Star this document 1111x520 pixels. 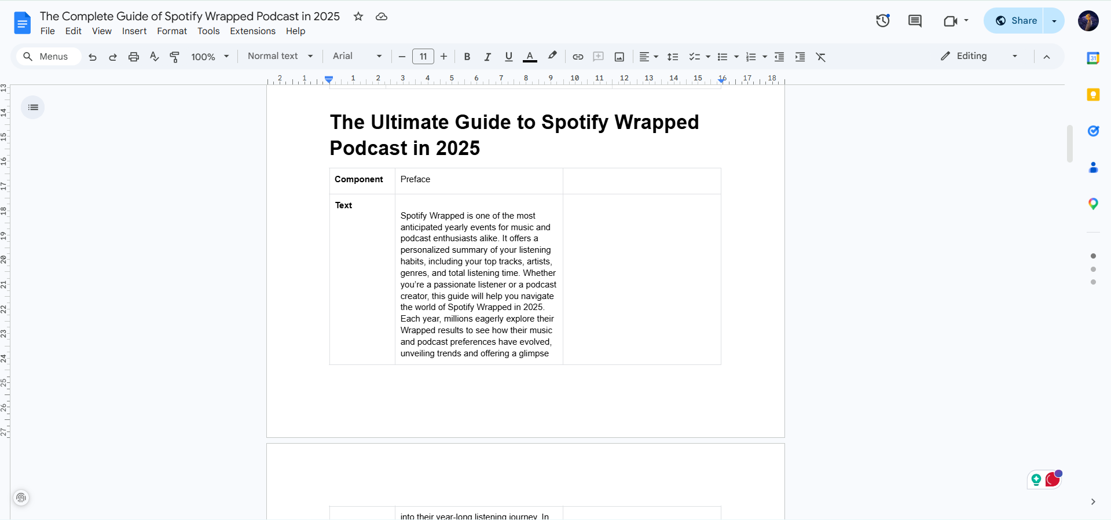(358, 16)
